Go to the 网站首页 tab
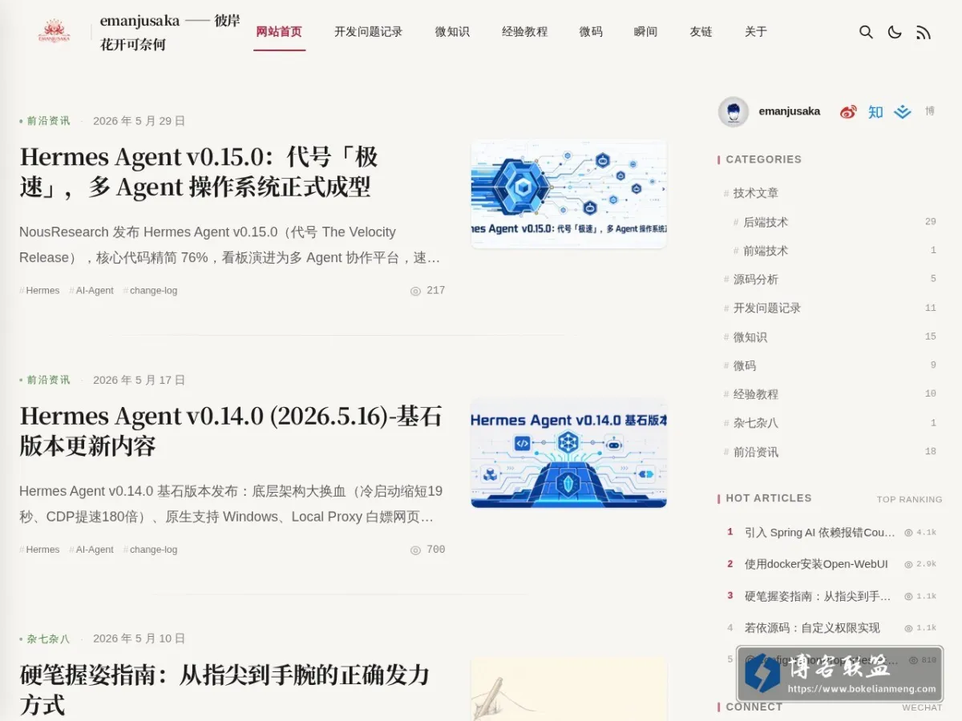 (x=279, y=32)
